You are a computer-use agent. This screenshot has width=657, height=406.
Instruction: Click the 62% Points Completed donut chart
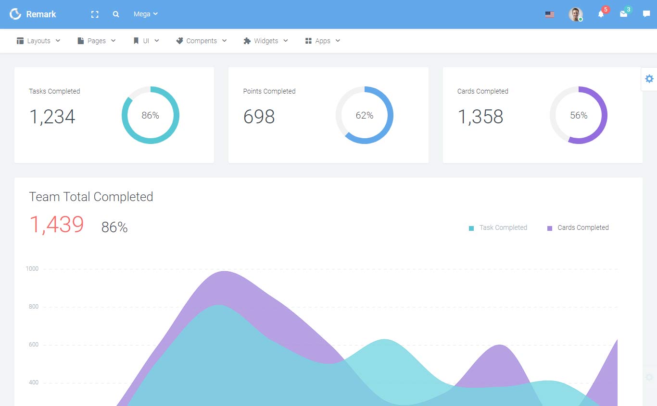[365, 115]
